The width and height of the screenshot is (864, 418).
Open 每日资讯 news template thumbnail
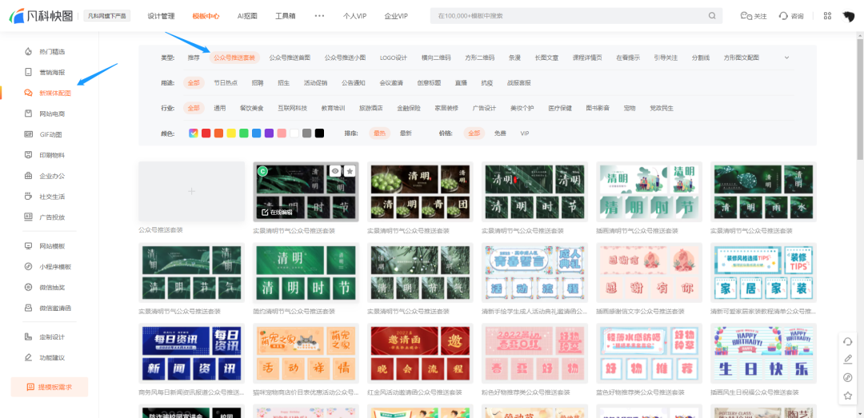[191, 353]
